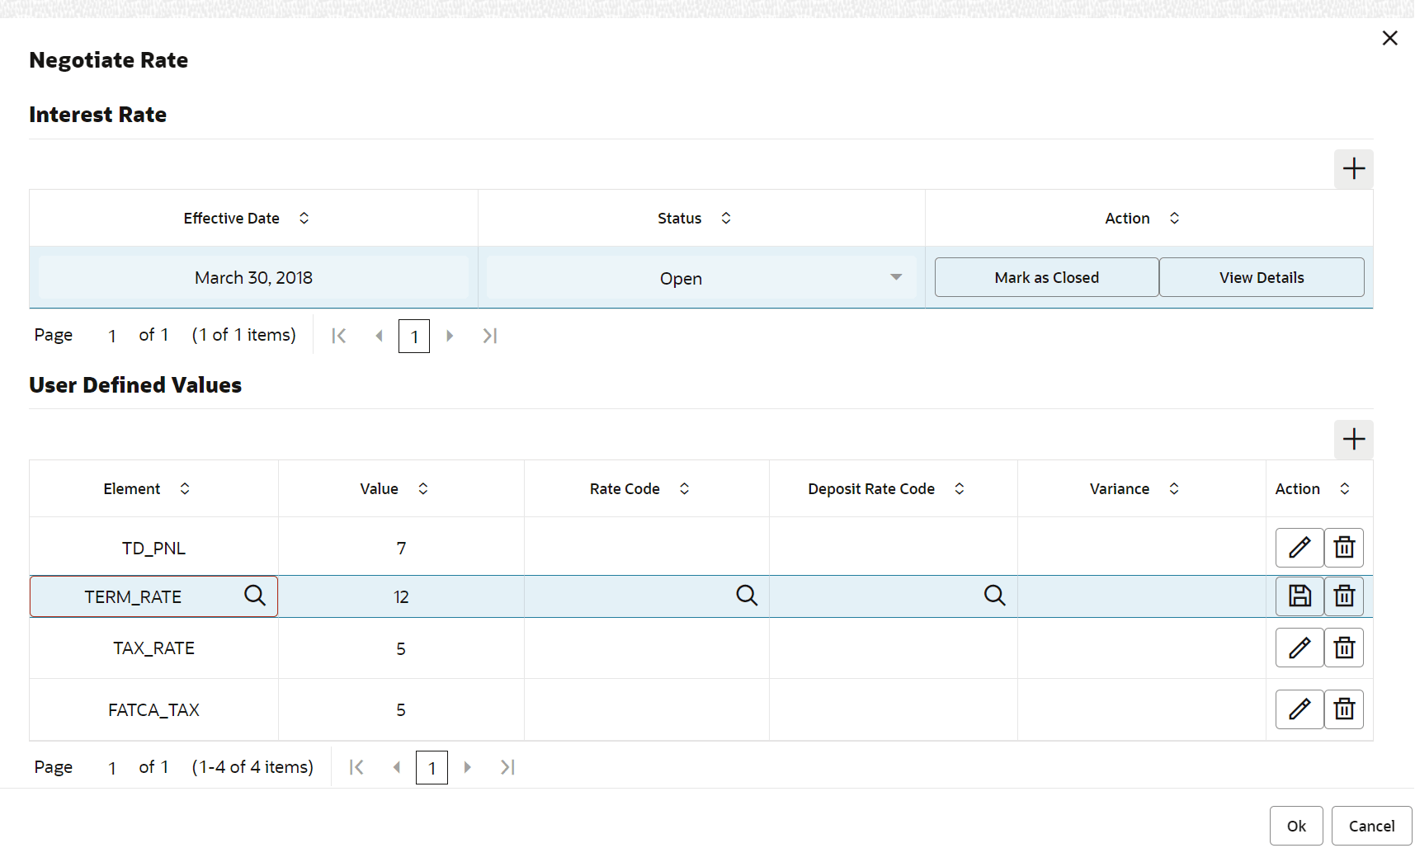1415x848 pixels.
Task: Sort by Variance column
Action: pos(1174,489)
